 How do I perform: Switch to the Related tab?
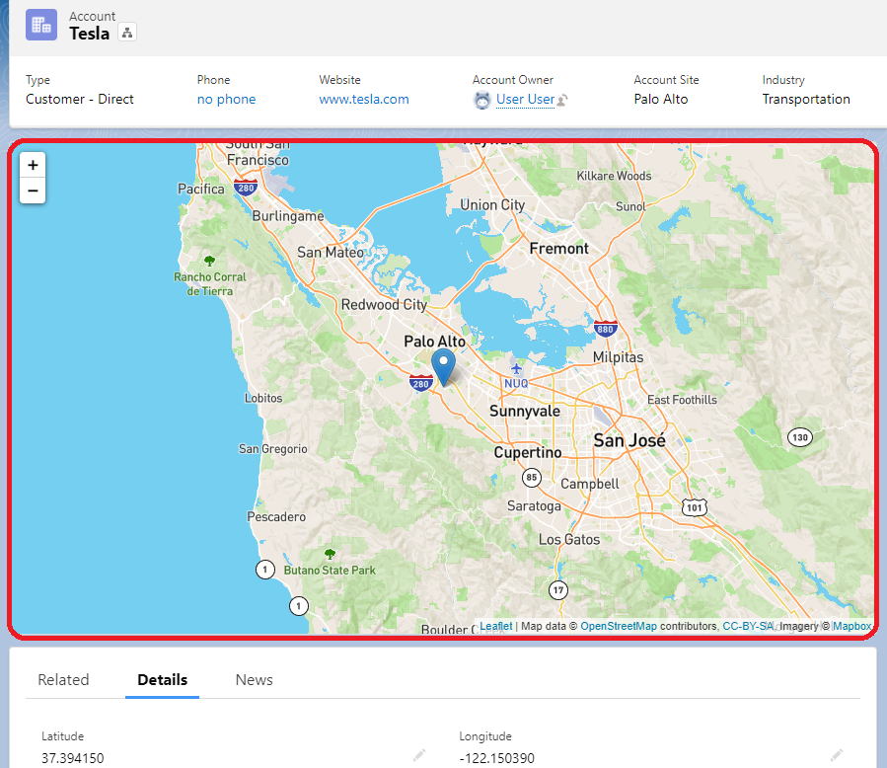pyautogui.click(x=63, y=680)
